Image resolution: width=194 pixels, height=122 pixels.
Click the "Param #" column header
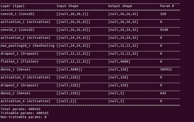(x=167, y=6)
